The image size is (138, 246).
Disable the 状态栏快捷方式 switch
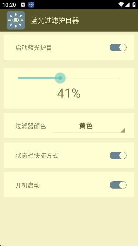(118, 155)
